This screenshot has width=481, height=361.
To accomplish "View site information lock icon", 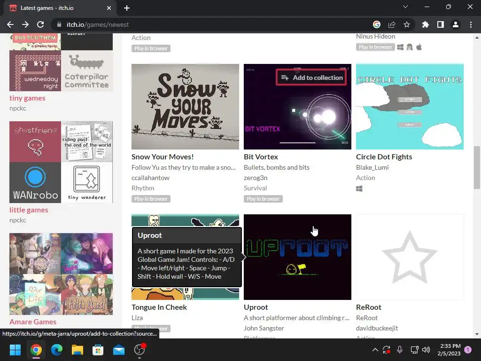I will pyautogui.click(x=59, y=24).
